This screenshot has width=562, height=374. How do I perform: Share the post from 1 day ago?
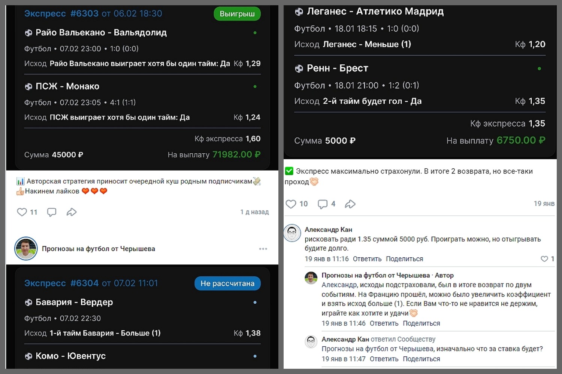(x=71, y=212)
